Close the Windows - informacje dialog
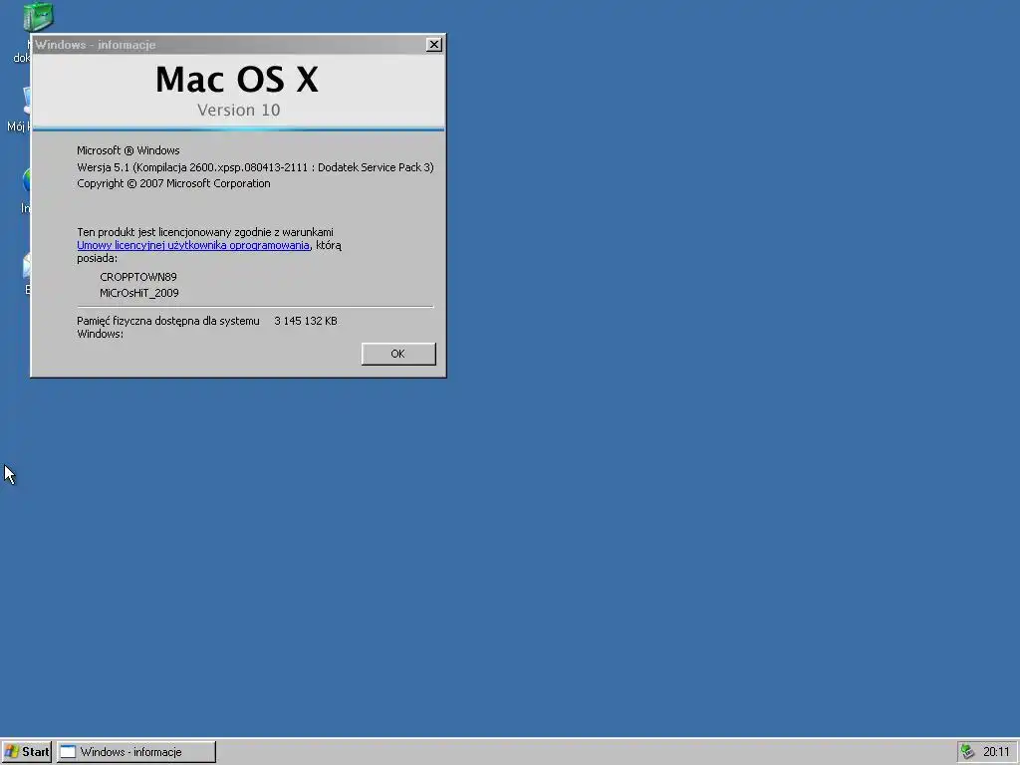 [x=434, y=44]
